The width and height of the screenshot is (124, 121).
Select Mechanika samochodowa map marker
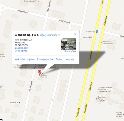[101, 43]
